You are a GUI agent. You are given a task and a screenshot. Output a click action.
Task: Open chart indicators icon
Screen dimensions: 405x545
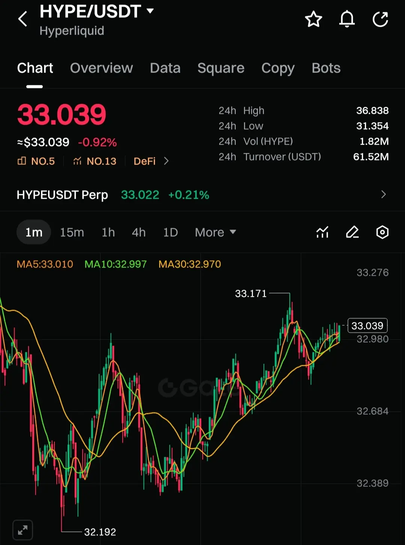pyautogui.click(x=322, y=232)
